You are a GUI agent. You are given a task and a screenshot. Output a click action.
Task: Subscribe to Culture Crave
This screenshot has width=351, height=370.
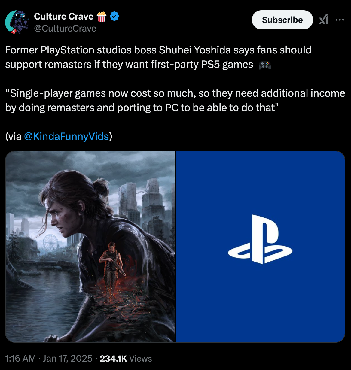(x=282, y=20)
